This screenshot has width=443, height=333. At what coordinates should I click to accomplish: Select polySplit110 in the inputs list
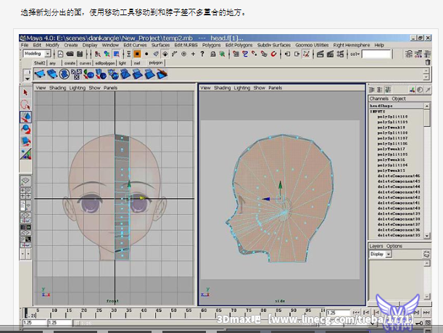(x=392, y=116)
